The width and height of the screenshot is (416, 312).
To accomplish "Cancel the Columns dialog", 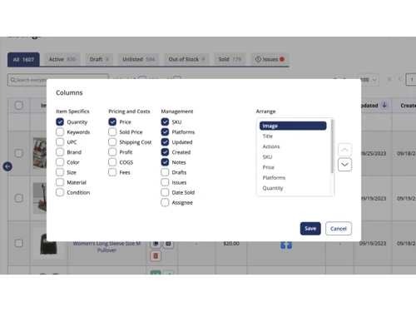I will [x=339, y=229].
